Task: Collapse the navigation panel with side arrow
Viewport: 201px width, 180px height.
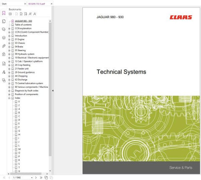Action: pos(53,91)
